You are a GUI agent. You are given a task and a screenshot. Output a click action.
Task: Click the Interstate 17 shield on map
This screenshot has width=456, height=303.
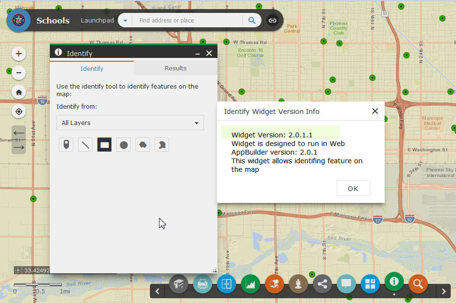tap(377, 220)
